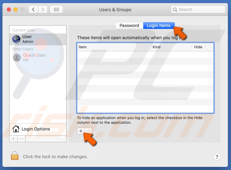This screenshot has height=170, width=231.
Task: Click the lock to make changes
Action: 15,155
